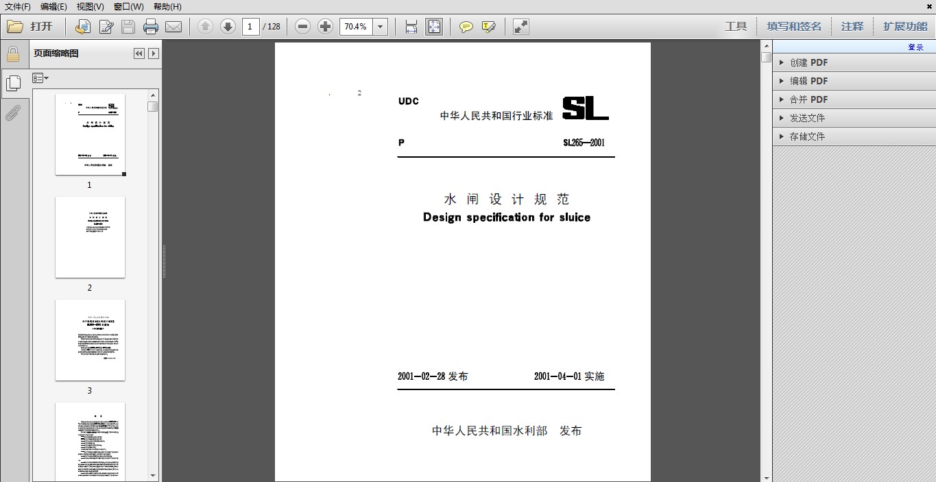The width and height of the screenshot is (936, 482).
Task: Open the 文件(F) menu
Action: point(18,6)
